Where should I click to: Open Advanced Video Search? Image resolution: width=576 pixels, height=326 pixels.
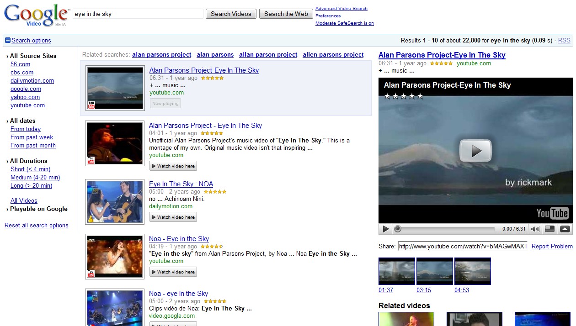(x=341, y=9)
